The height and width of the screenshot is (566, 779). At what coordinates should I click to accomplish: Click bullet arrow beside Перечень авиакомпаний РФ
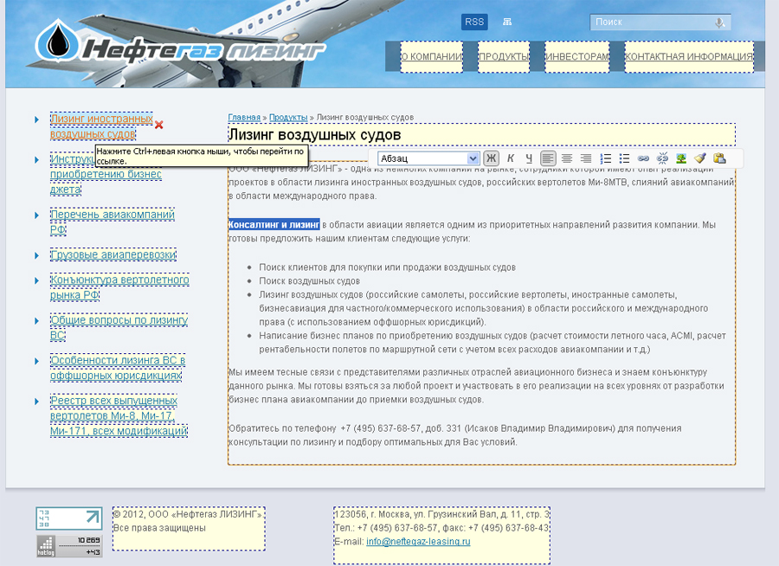coord(36,215)
